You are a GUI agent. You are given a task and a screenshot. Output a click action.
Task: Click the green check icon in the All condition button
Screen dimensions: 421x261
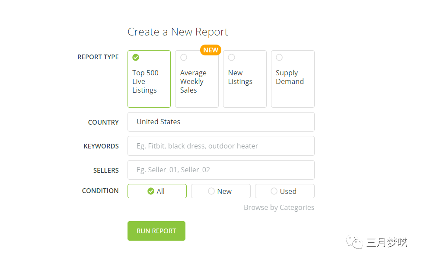point(151,191)
